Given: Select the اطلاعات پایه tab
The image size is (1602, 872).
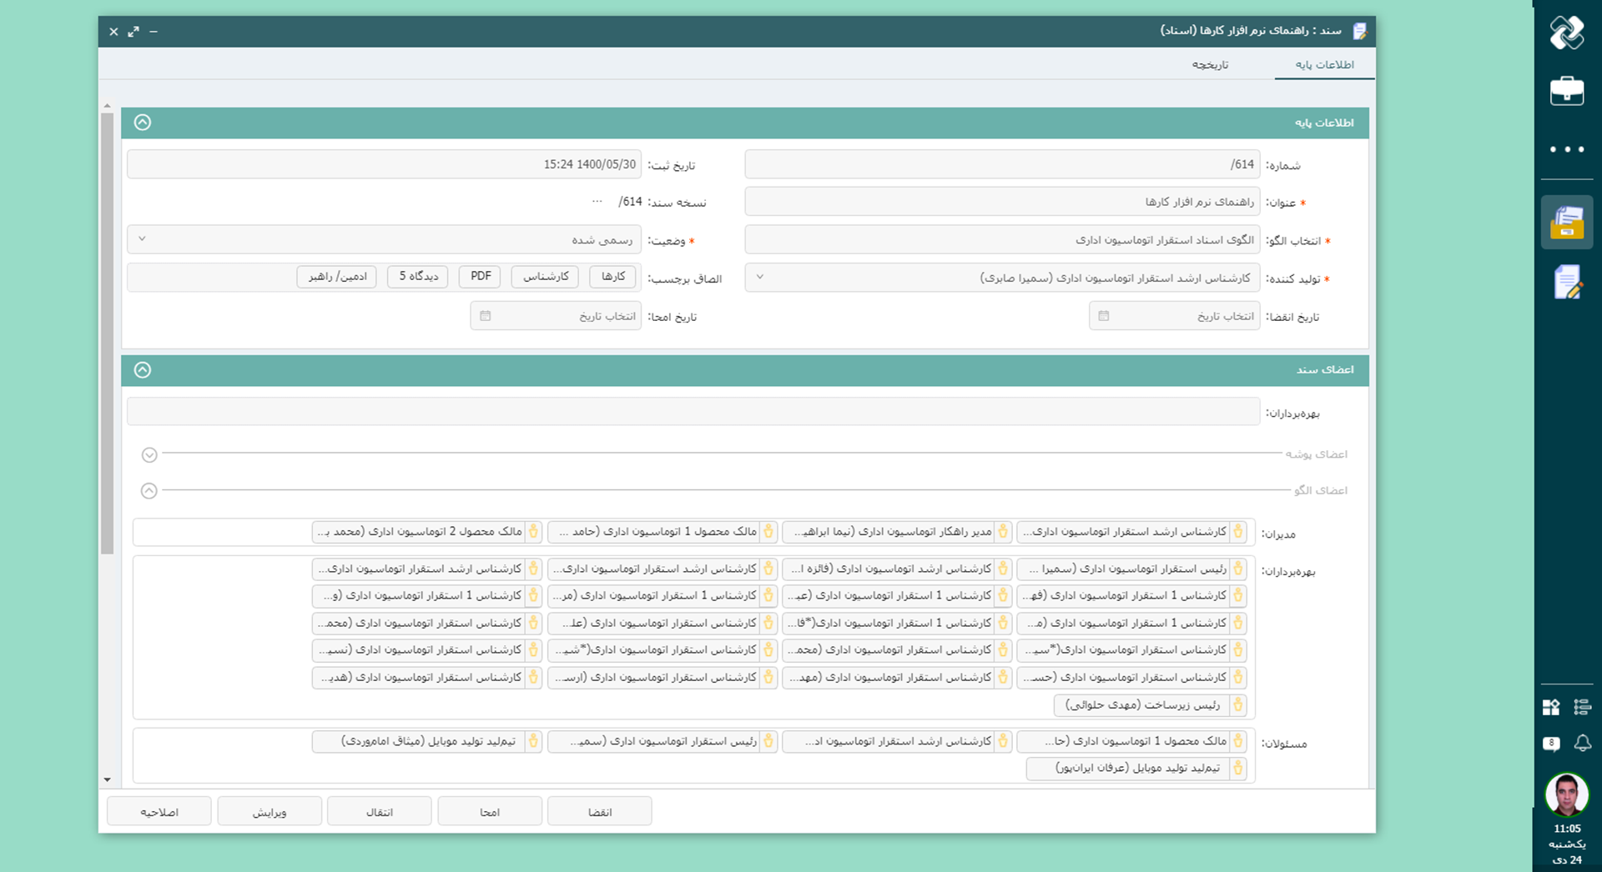Looking at the screenshot, I should pos(1324,64).
